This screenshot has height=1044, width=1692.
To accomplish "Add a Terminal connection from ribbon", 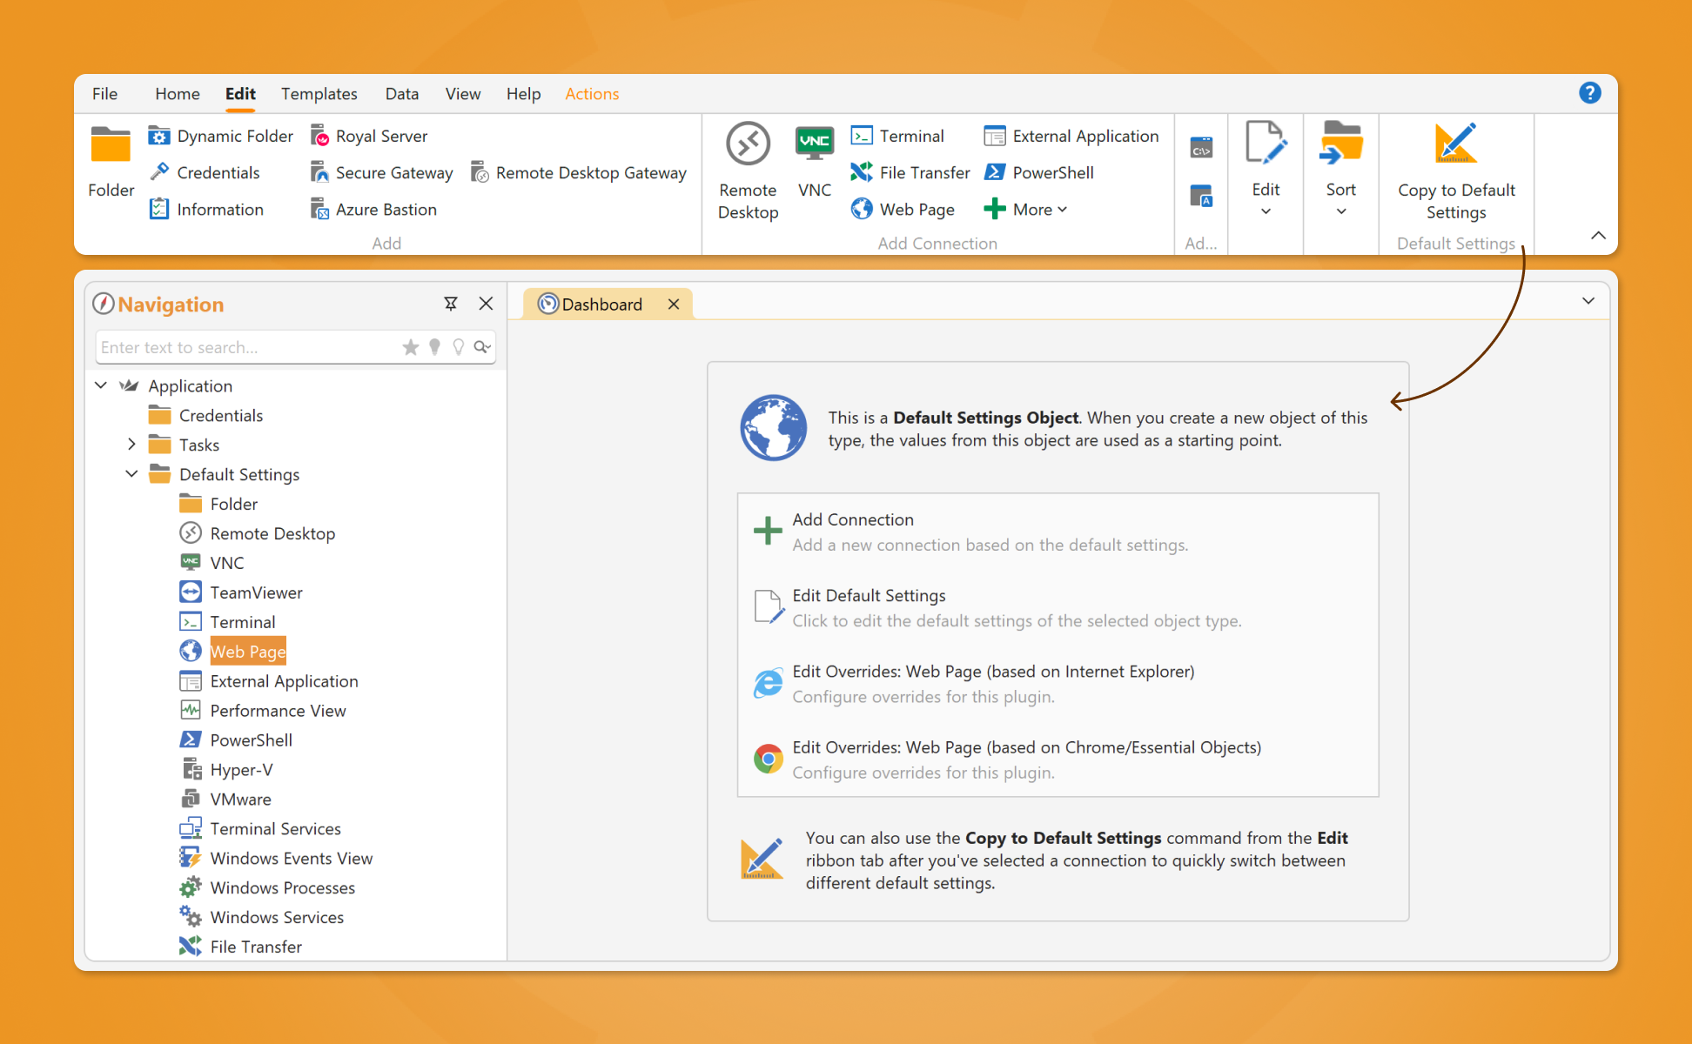I will pos(897,136).
